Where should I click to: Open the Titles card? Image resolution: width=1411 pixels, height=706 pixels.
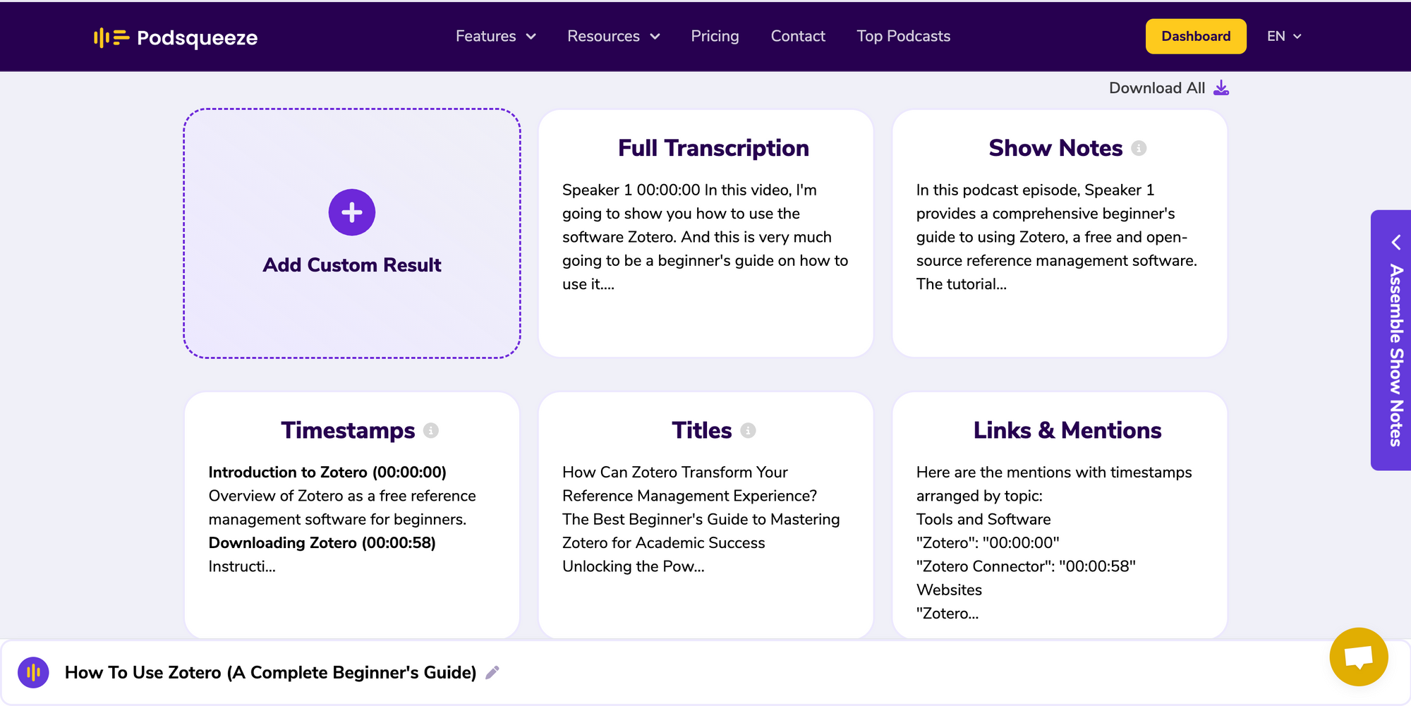706,516
